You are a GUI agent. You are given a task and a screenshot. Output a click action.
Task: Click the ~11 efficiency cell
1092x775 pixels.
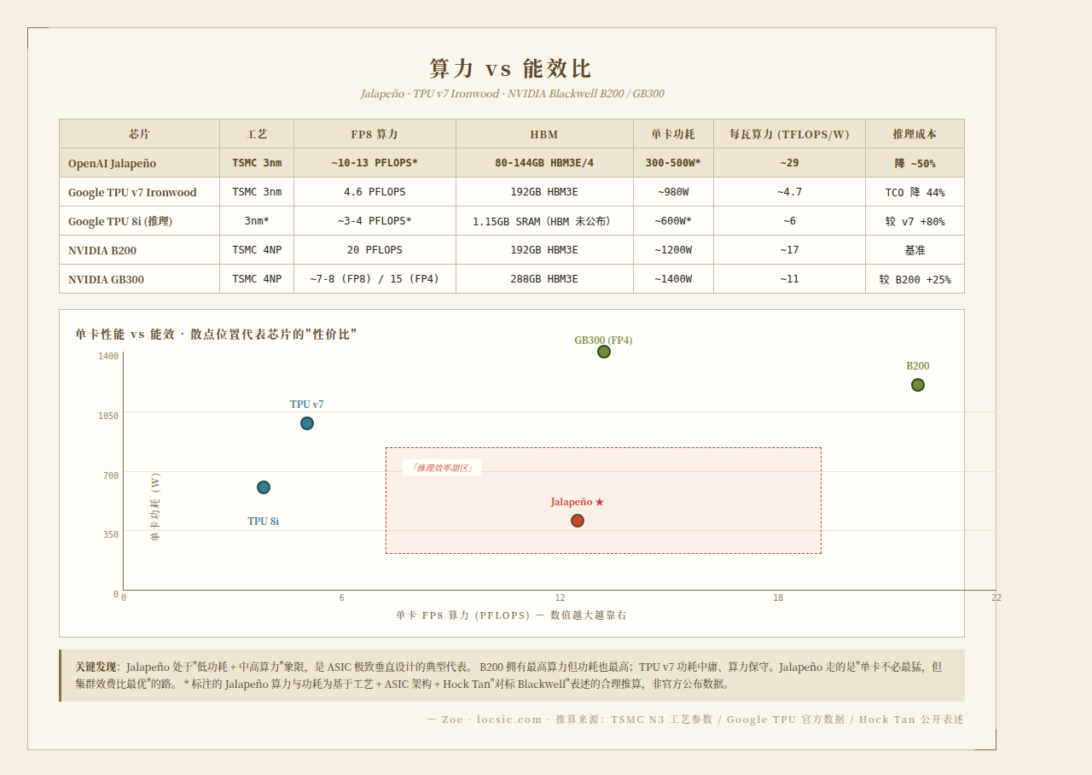(789, 279)
